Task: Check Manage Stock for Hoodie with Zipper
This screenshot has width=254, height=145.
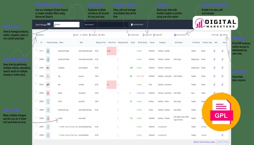Action: [118, 51]
